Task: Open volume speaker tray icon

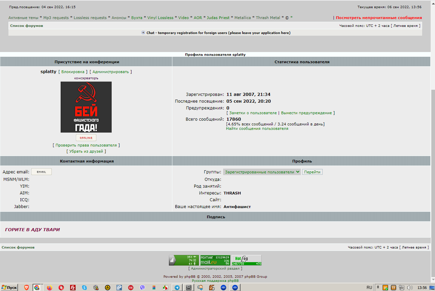Action: [410, 287]
